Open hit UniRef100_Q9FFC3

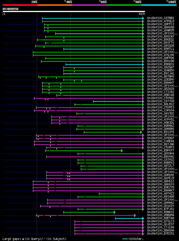pos(161,24)
